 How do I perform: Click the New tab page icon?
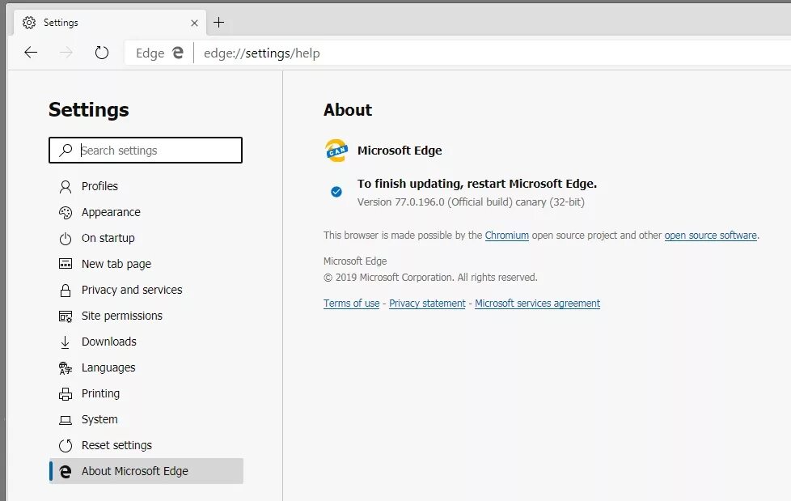[66, 264]
